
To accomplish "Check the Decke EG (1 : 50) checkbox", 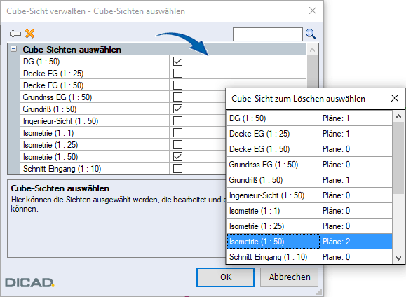I will tap(177, 85).
